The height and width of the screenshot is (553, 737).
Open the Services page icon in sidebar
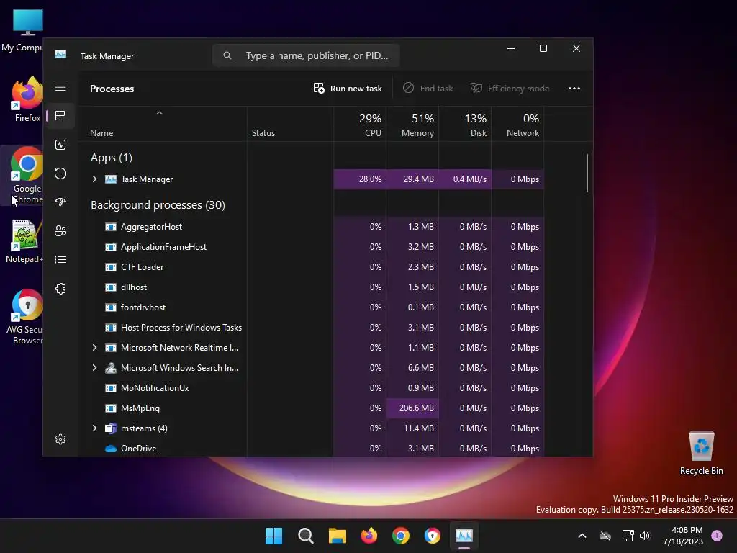[60, 288]
